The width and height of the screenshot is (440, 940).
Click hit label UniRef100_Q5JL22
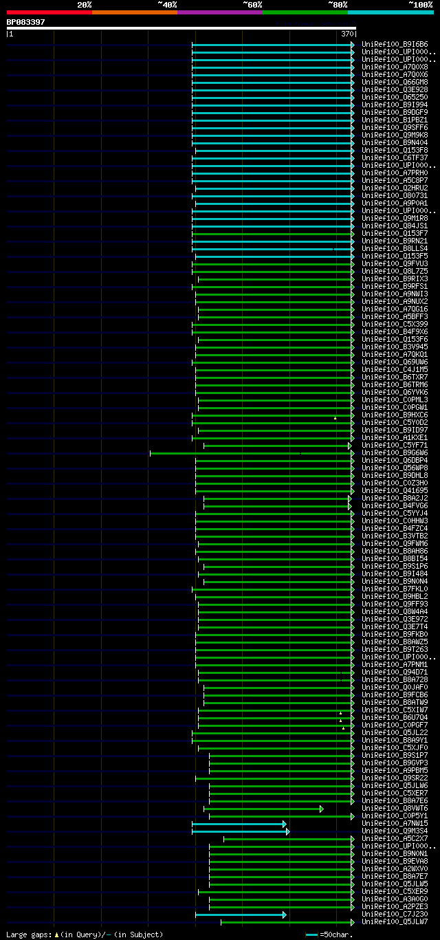(395, 733)
